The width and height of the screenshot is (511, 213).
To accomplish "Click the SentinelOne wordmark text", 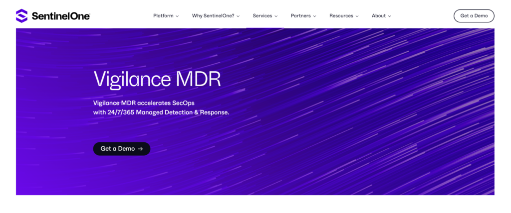I will (x=60, y=16).
